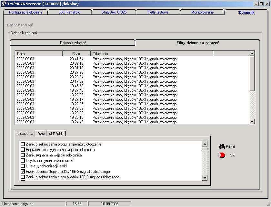
Task: Click Urządzenie aktywne status bar field
Action: click(x=33, y=204)
